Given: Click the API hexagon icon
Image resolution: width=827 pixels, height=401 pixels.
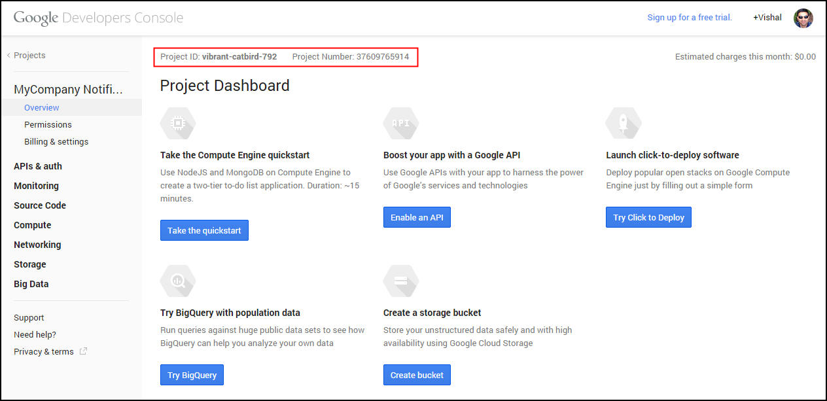Looking at the screenshot, I should point(400,123).
